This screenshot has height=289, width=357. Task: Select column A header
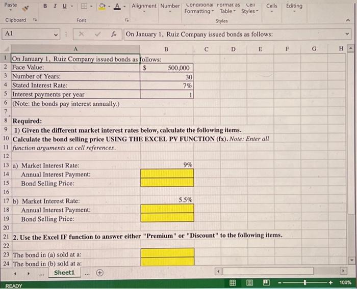click(75, 49)
